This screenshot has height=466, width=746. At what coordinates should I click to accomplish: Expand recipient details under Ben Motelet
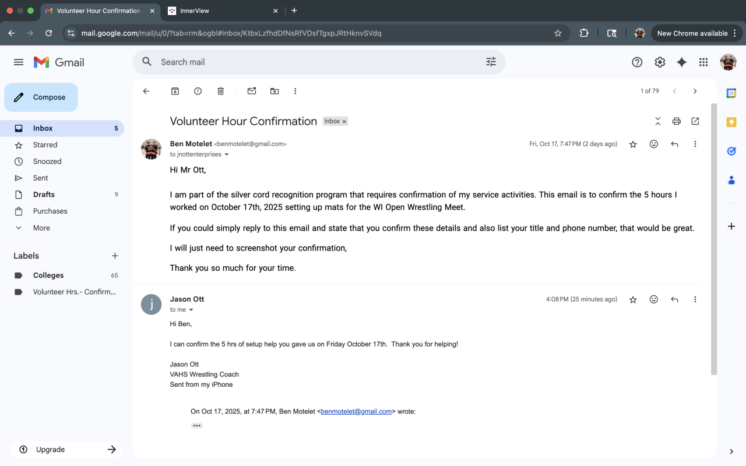pos(227,155)
